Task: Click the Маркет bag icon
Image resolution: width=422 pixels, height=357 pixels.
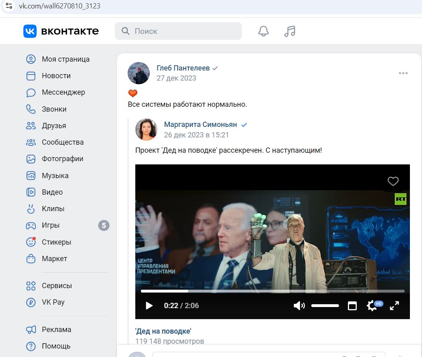Action: (31, 258)
